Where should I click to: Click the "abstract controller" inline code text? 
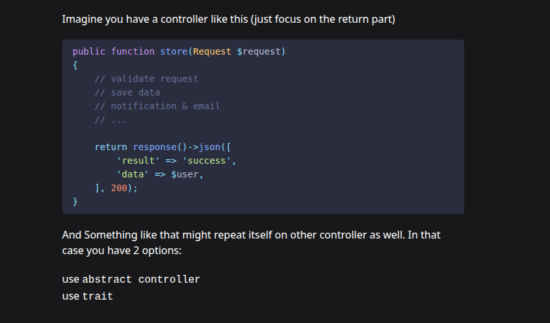pos(141,279)
